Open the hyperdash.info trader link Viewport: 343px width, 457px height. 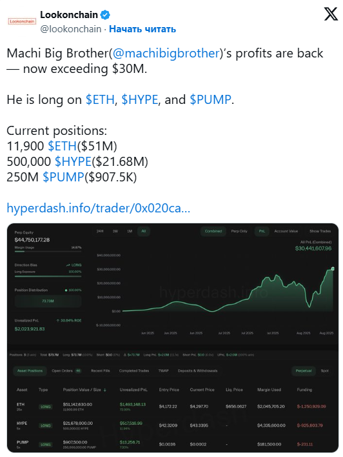99,208
